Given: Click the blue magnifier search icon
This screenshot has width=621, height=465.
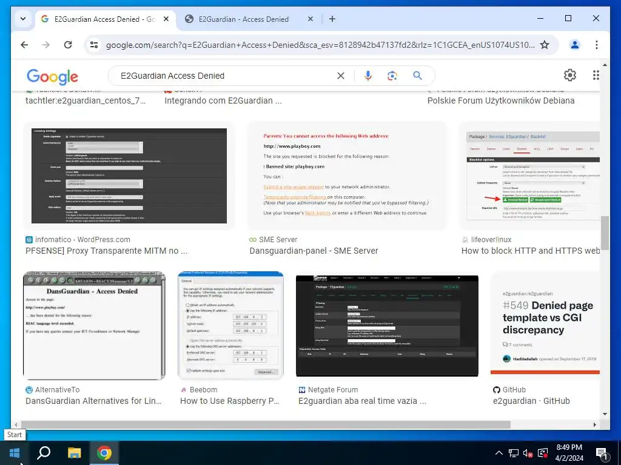Looking at the screenshot, I should (x=417, y=76).
